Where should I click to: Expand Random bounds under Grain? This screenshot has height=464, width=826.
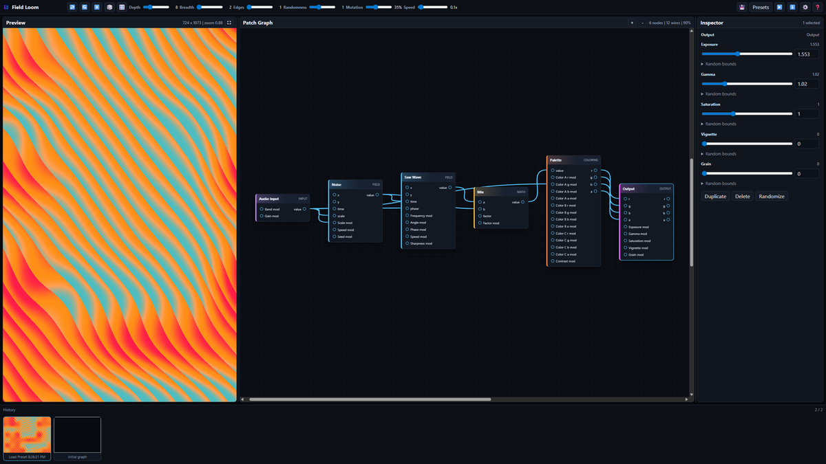(719, 184)
